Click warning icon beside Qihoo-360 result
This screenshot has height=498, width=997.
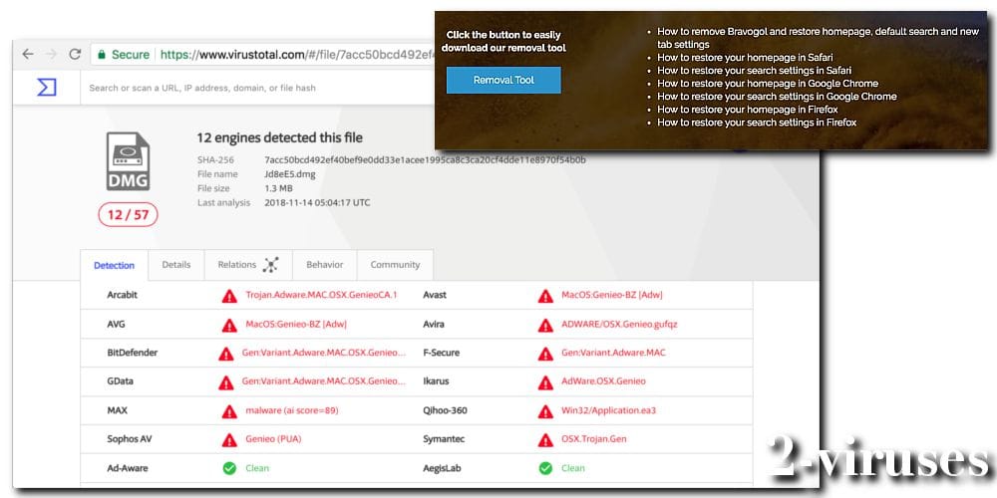coord(545,411)
